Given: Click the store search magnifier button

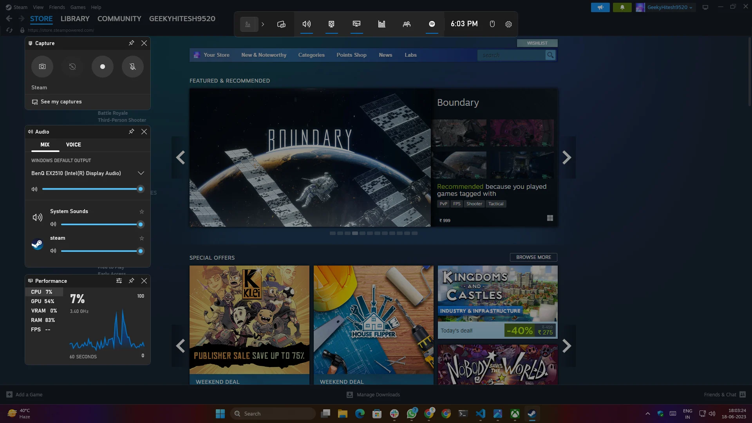Looking at the screenshot, I should pos(550,55).
